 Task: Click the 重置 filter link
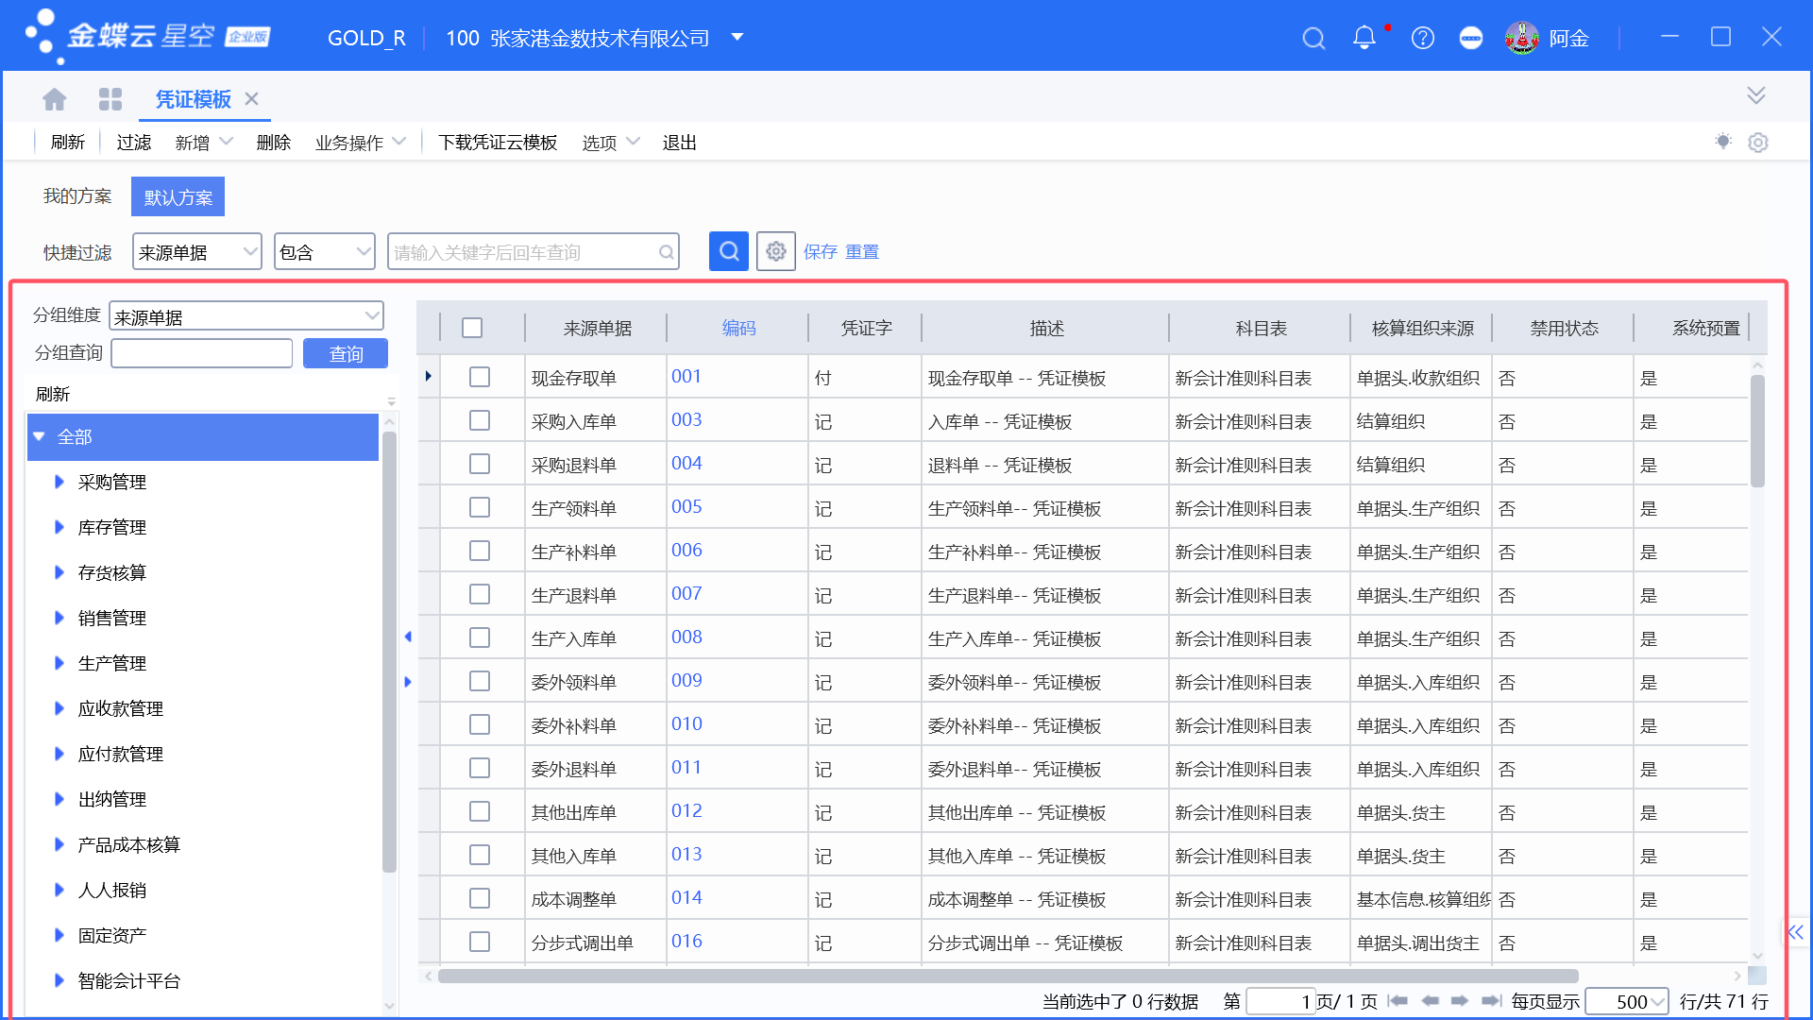pyautogui.click(x=862, y=252)
